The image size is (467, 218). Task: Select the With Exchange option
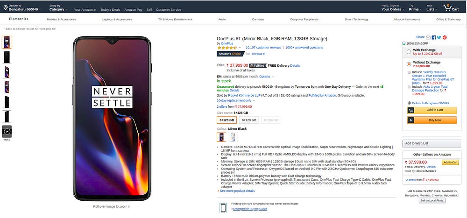coord(409,52)
